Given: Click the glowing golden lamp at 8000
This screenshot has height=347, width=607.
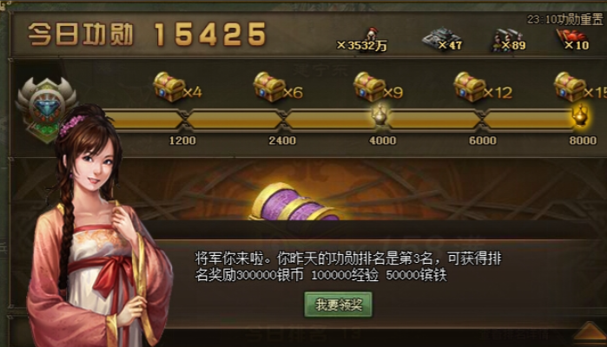Looking at the screenshot, I should tap(580, 115).
